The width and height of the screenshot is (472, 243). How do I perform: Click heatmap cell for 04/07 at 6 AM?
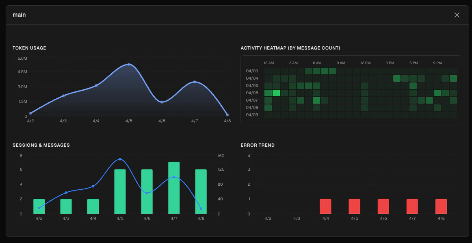point(316,100)
